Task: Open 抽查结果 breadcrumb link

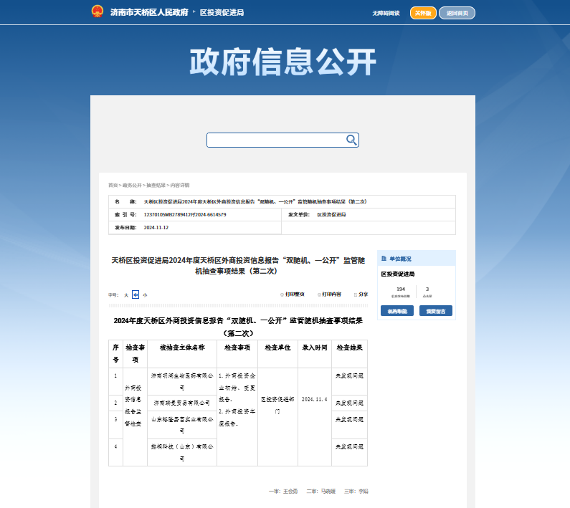Action: (x=156, y=186)
